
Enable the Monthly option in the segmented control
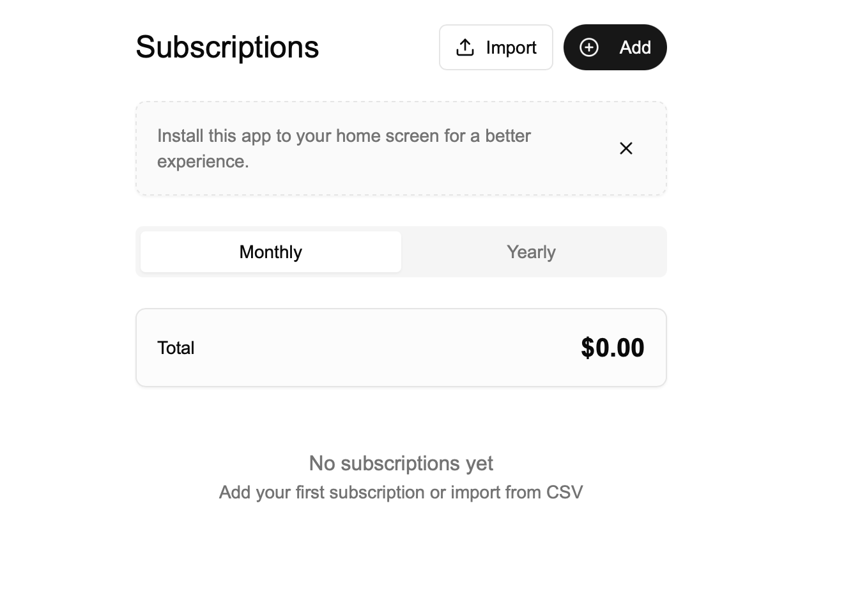[x=270, y=252]
